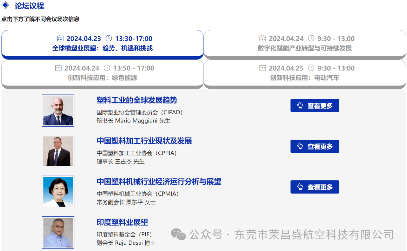407x251 pixels.
Task: Click Raju Desai's speaker photo
Action: coord(58,233)
